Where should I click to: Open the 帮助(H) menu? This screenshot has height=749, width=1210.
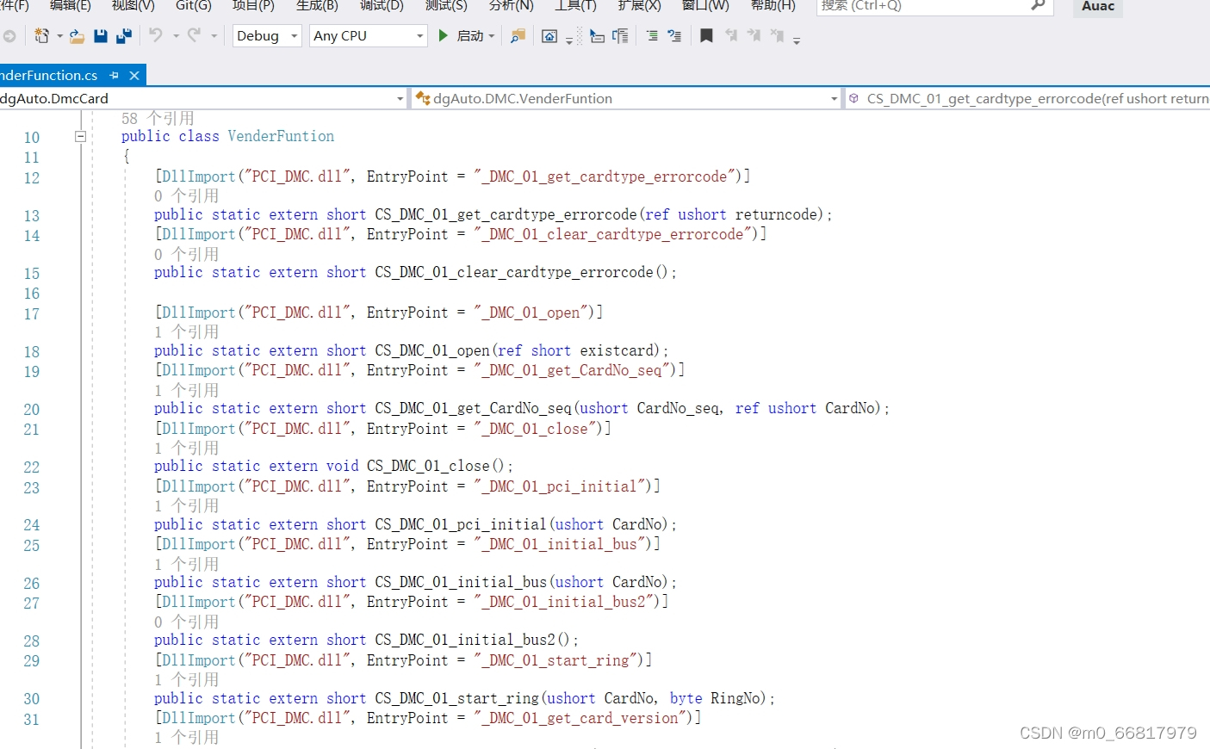click(x=773, y=5)
